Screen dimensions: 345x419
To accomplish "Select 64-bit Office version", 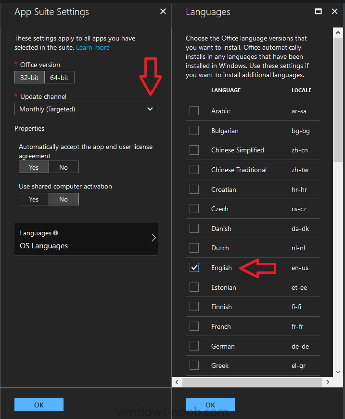I will click(x=59, y=78).
